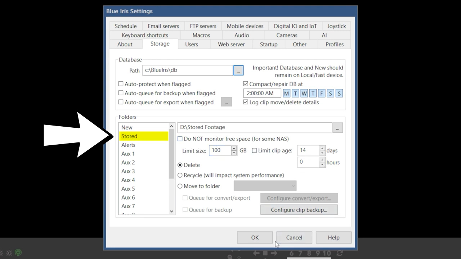
Task: Toggle Wednesday in compact/repair schedule
Action: tap(304, 94)
